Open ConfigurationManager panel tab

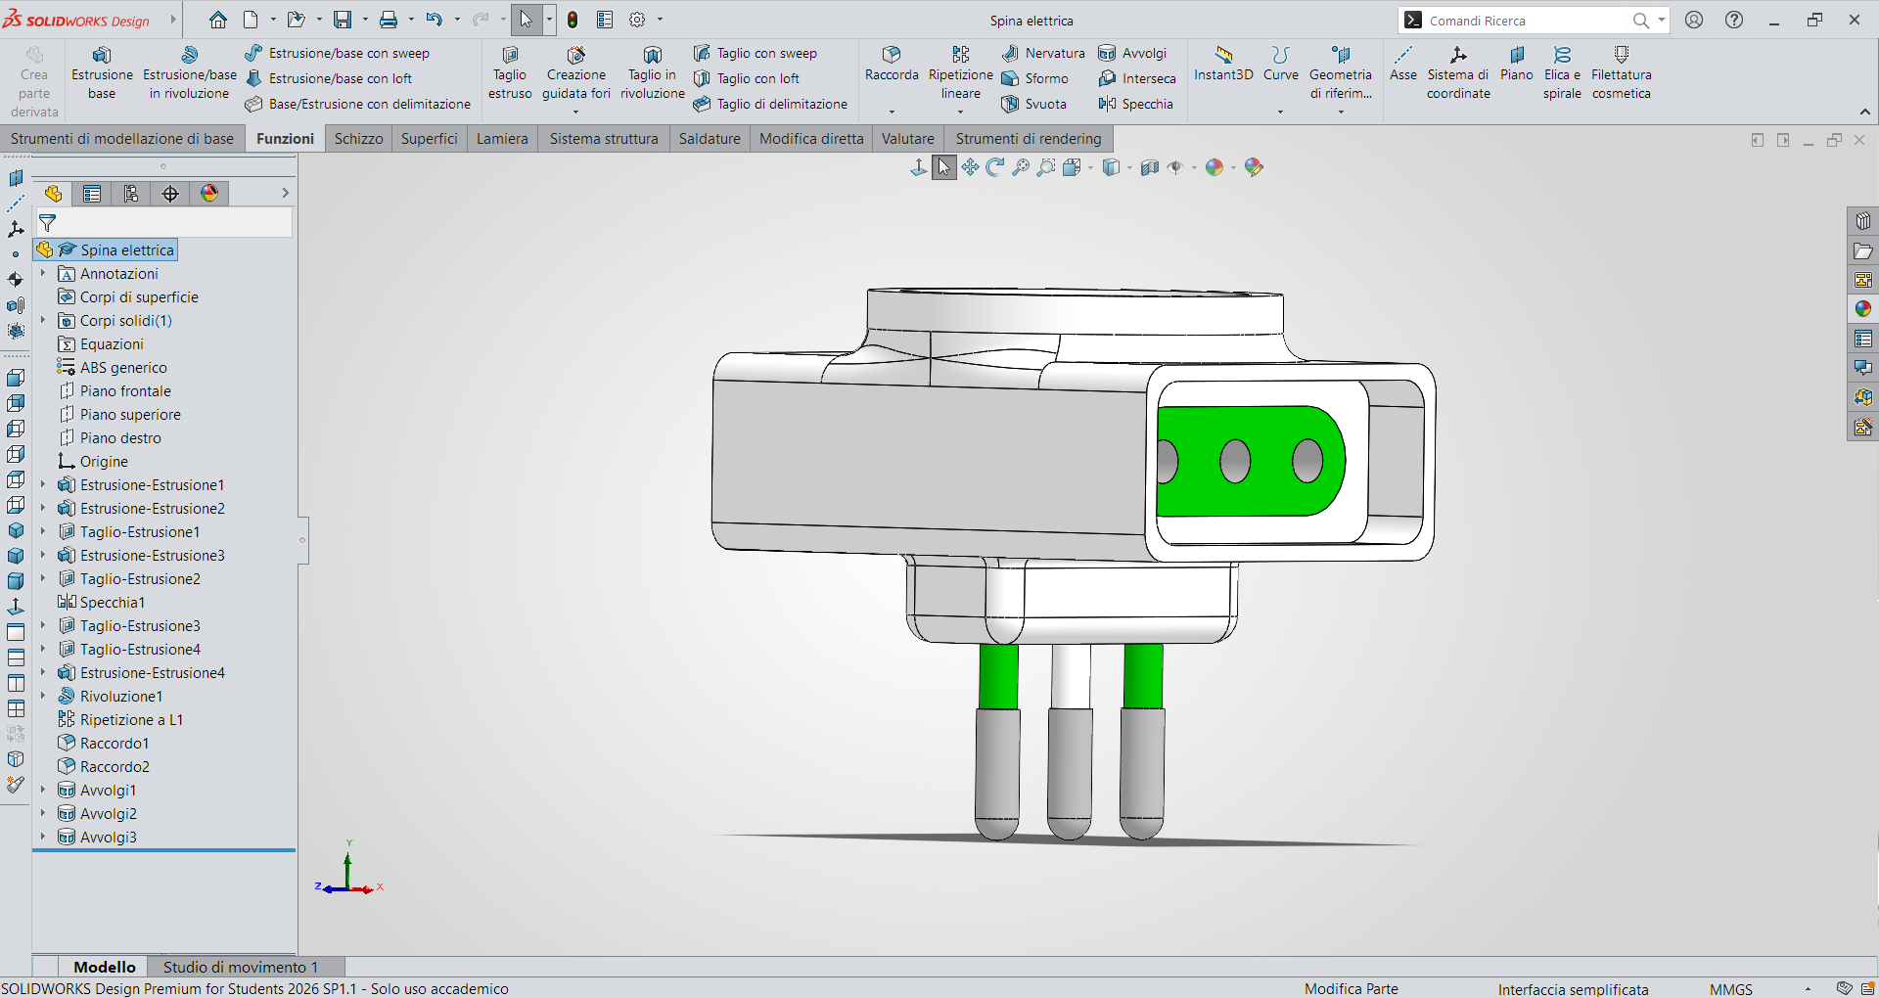point(131,194)
